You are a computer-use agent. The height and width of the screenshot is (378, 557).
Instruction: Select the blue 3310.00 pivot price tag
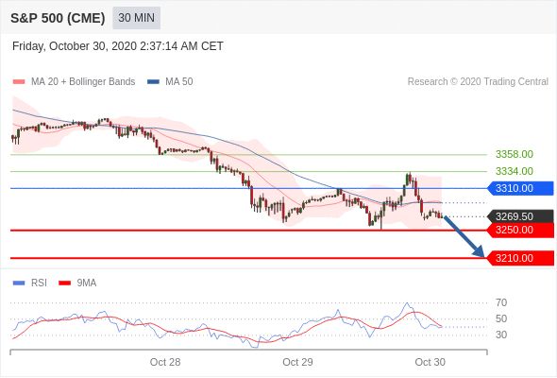pos(519,188)
